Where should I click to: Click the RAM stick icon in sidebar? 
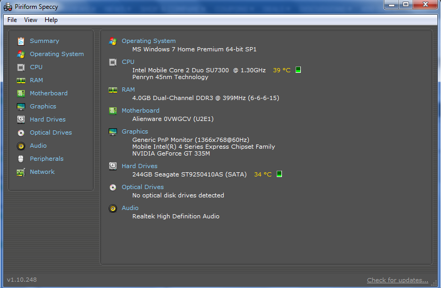[x=21, y=81]
